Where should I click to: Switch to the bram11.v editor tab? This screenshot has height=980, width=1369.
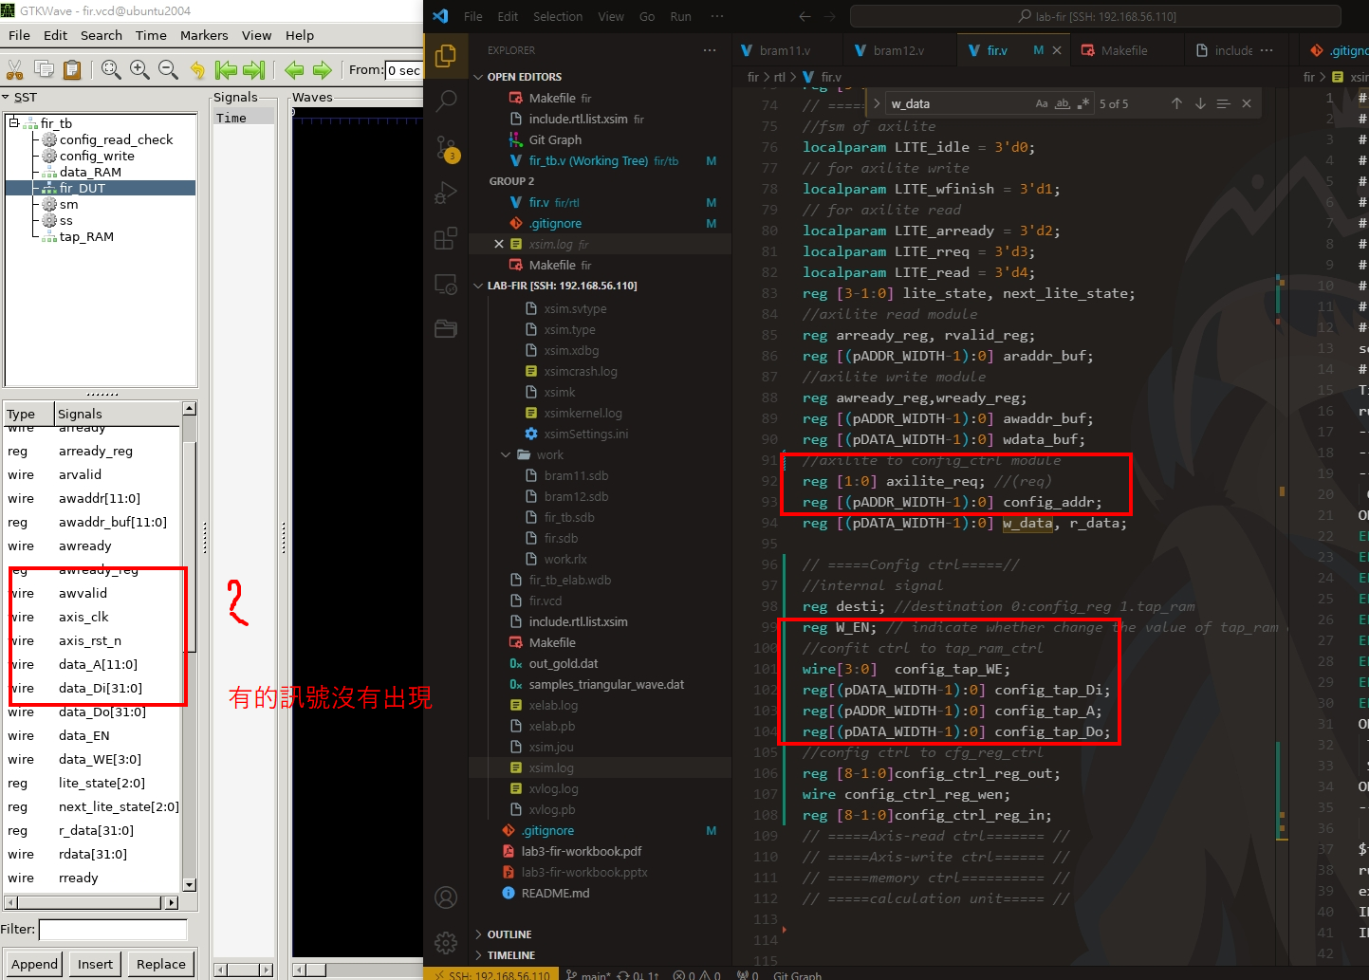786,50
